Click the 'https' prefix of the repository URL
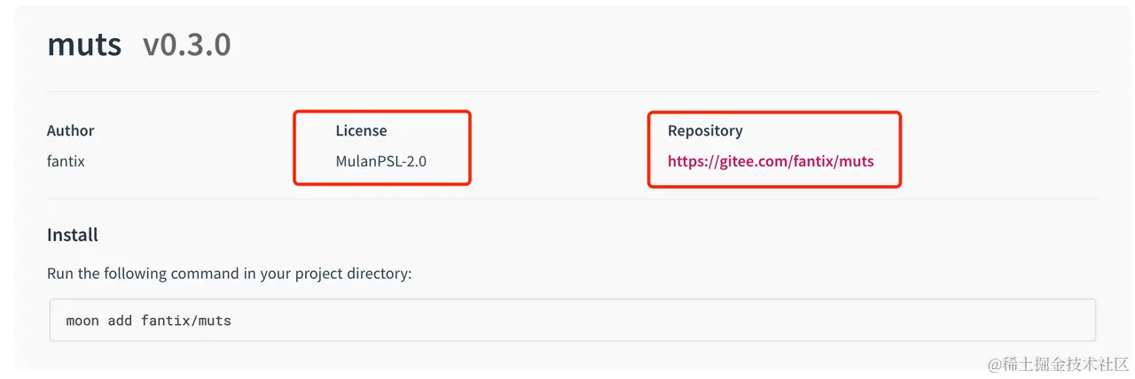 (x=686, y=161)
